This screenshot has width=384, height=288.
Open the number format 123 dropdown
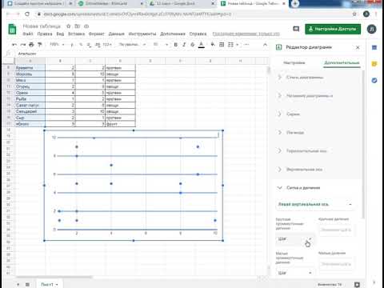coord(107,45)
